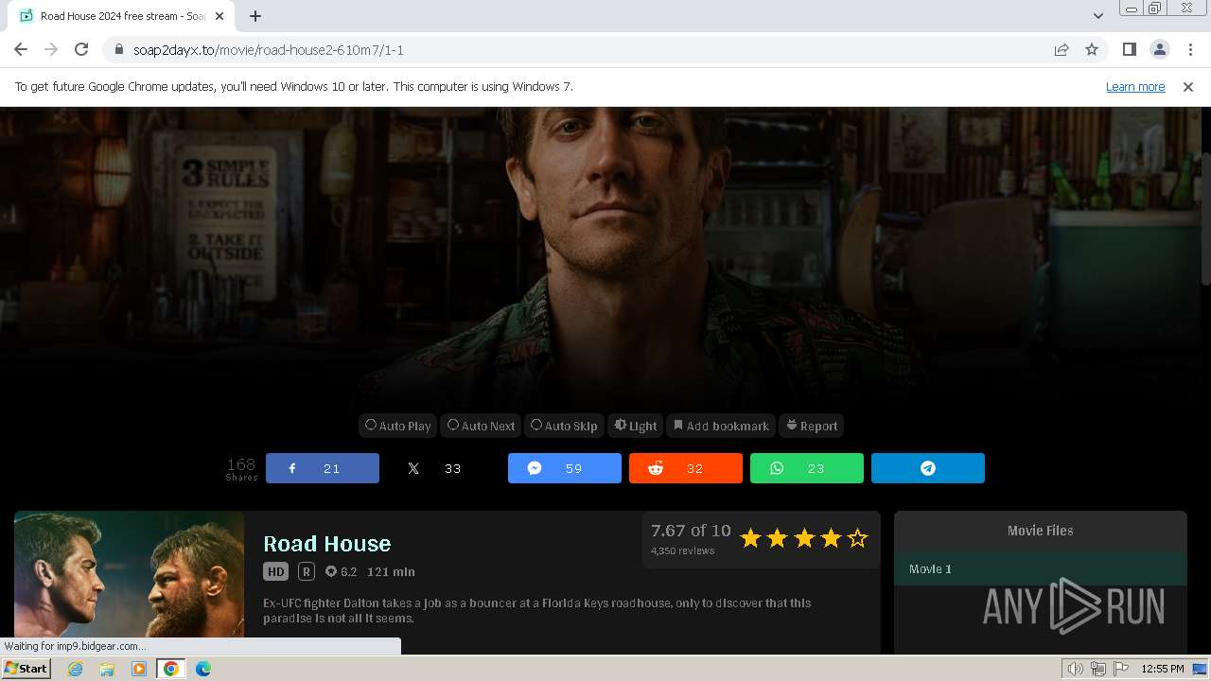Open browser side panel

[1129, 49]
